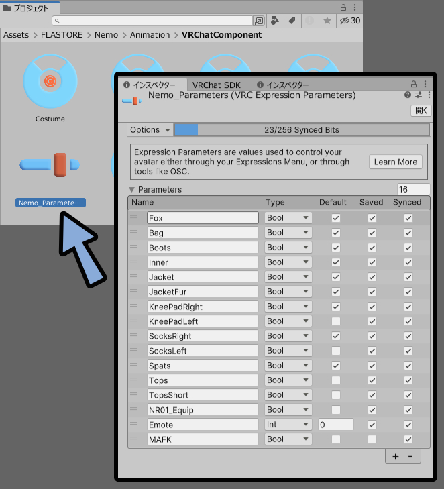Image resolution: width=444 pixels, height=489 pixels.
Task: Open the Type dropdown for Bag
Action: (x=288, y=232)
